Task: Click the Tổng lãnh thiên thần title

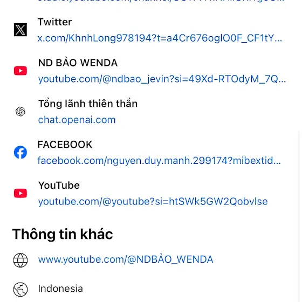Action: (88, 104)
